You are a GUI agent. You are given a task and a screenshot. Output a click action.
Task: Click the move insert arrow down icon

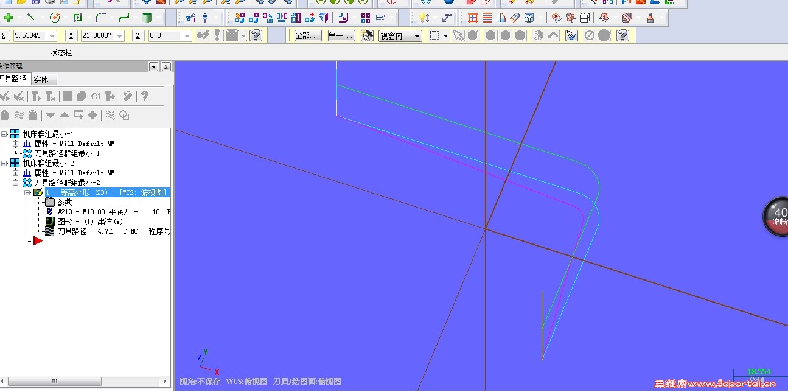click(x=50, y=114)
